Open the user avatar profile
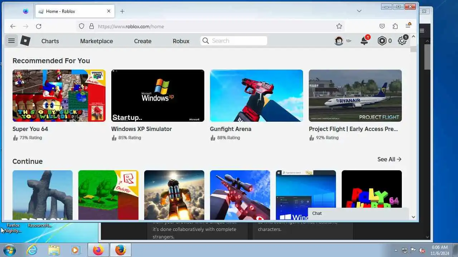Image resolution: width=458 pixels, height=257 pixels. pos(339,41)
